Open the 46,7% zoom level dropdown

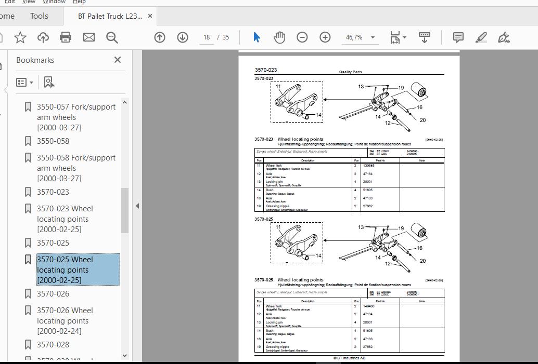[x=373, y=37]
